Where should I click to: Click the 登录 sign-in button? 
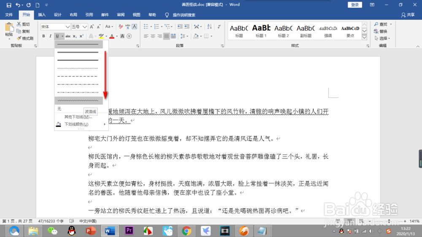click(355, 5)
